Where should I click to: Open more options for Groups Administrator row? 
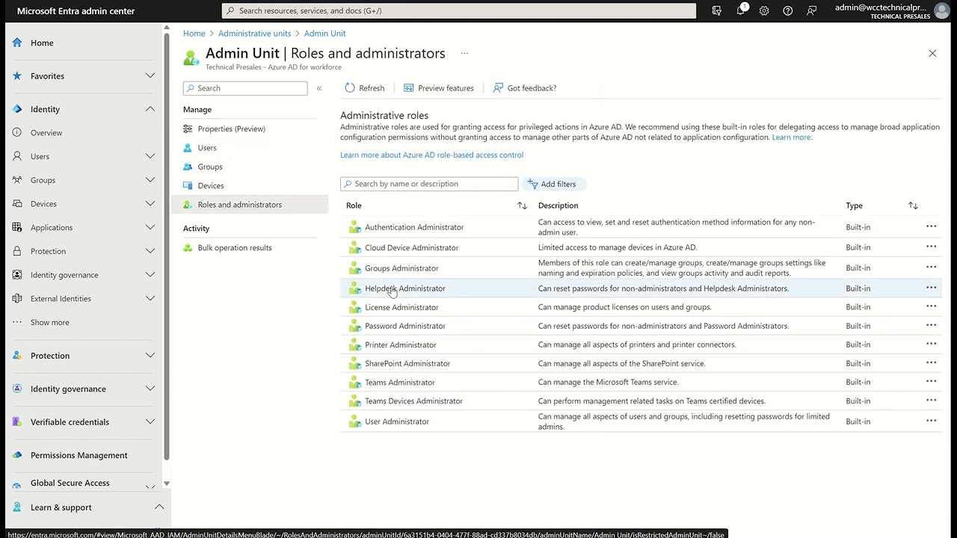pyautogui.click(x=931, y=268)
